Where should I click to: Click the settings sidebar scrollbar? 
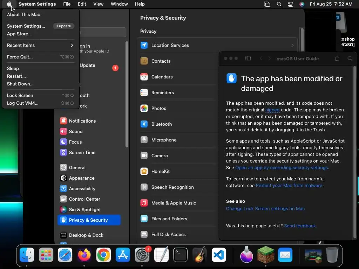coord(127,94)
